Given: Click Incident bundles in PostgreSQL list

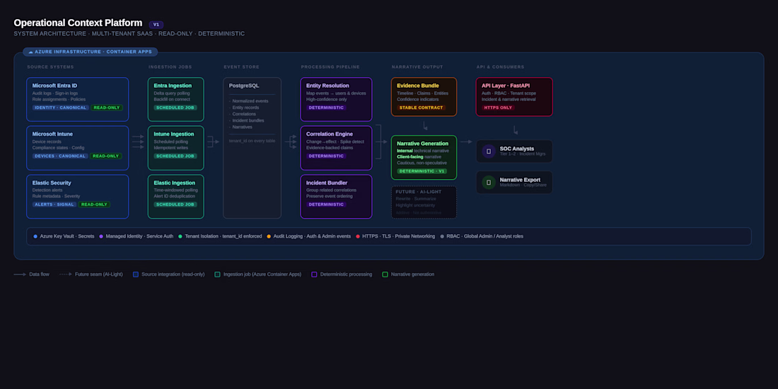Looking at the screenshot, I should [248, 120].
